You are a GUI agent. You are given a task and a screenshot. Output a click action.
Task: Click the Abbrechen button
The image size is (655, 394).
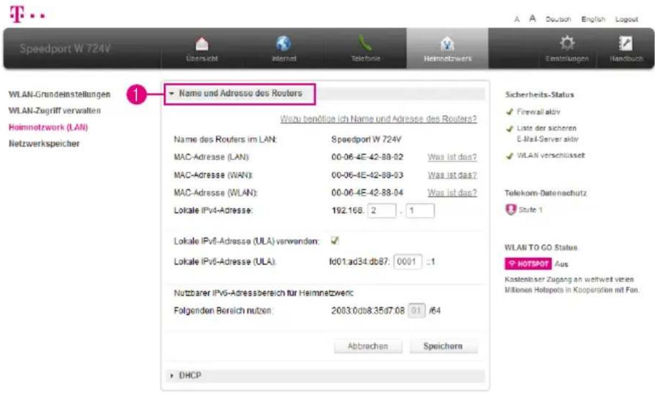[368, 346]
